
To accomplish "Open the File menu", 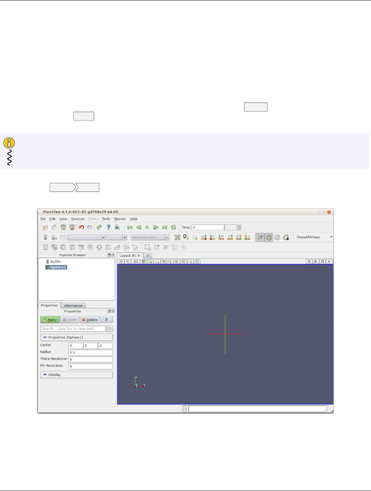I will pos(43,219).
